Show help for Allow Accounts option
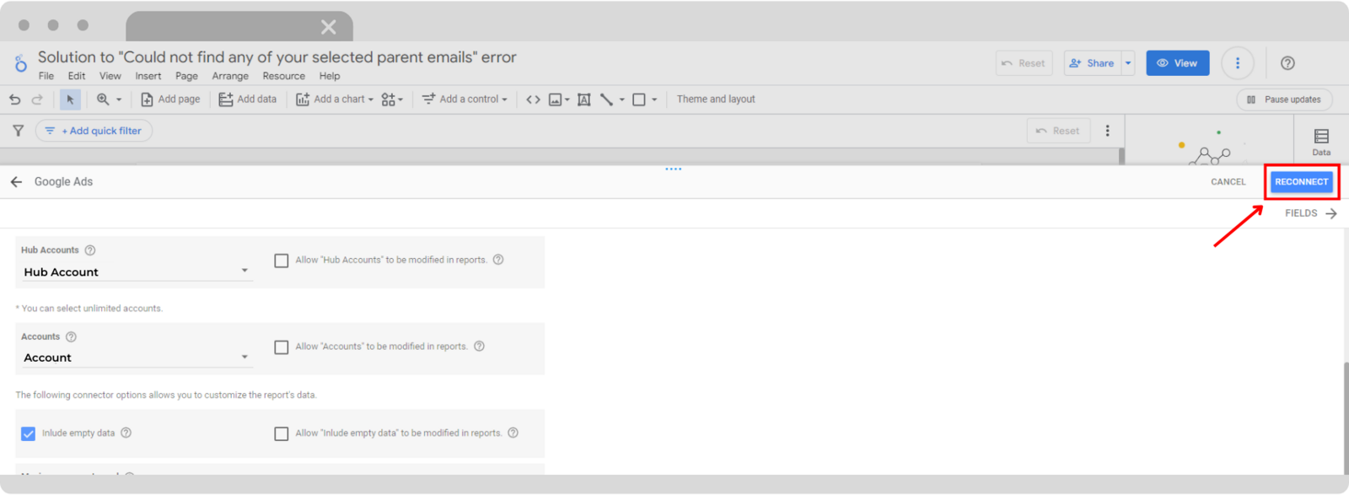Image resolution: width=1349 pixels, height=495 pixels. click(479, 346)
